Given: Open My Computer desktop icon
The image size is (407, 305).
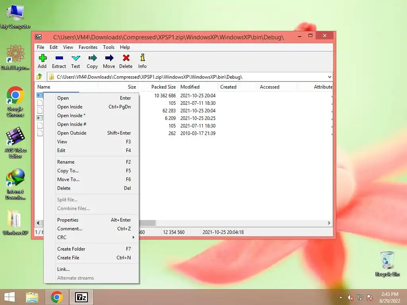Looking at the screenshot, I should [x=16, y=16].
